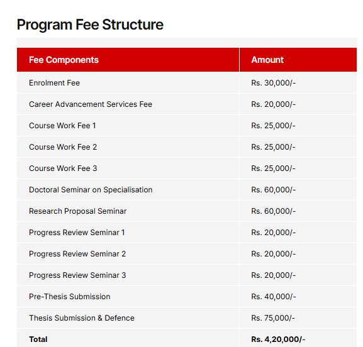Image resolution: width=363 pixels, height=347 pixels.
Task: Click the Research Proposal Seminar label
Action: click(77, 211)
